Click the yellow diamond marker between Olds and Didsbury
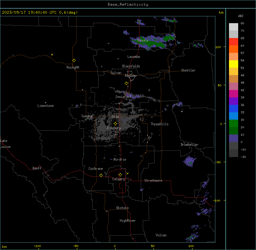The width and height of the screenshot is (256, 250). tap(116, 124)
